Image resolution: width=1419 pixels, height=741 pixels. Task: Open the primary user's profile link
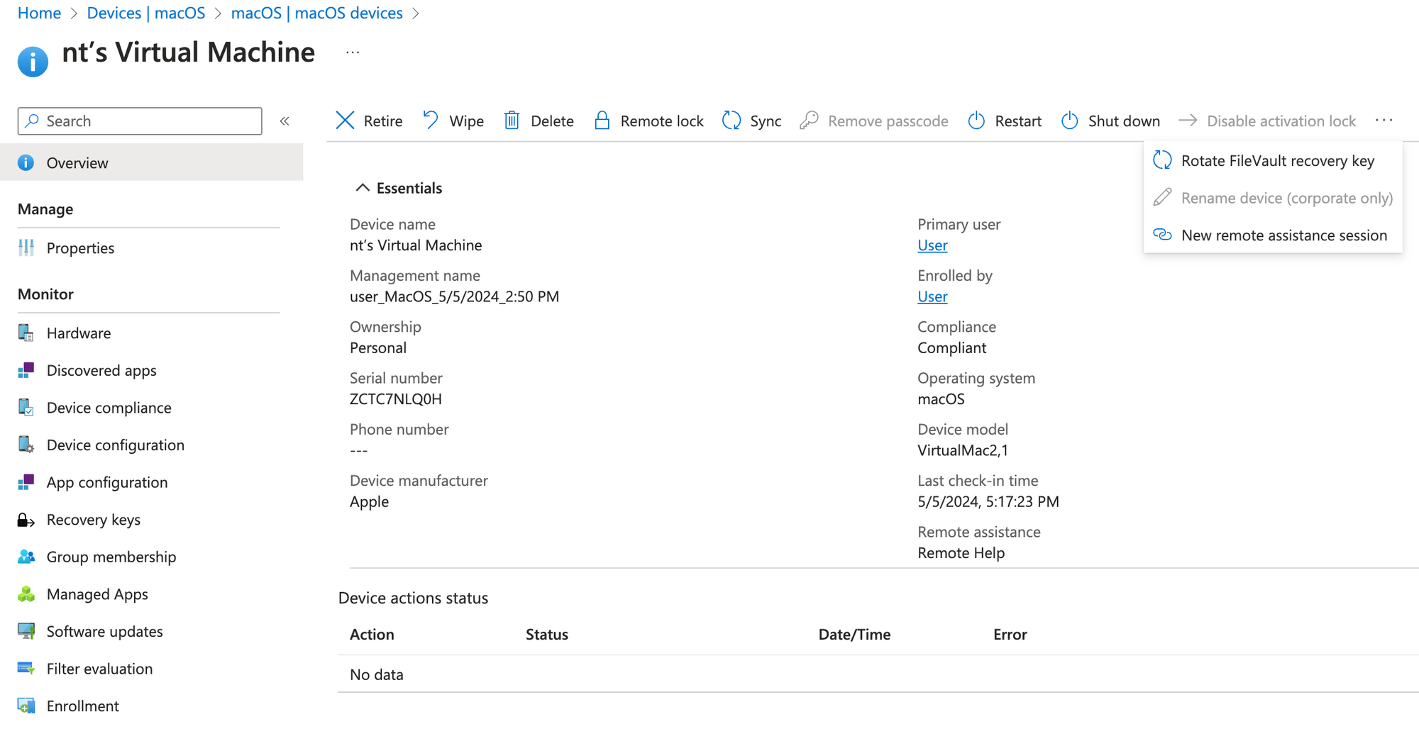click(932, 245)
